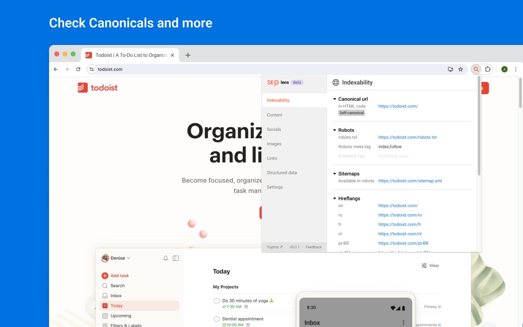
Task: Click the Beta badge
Action: (x=297, y=83)
